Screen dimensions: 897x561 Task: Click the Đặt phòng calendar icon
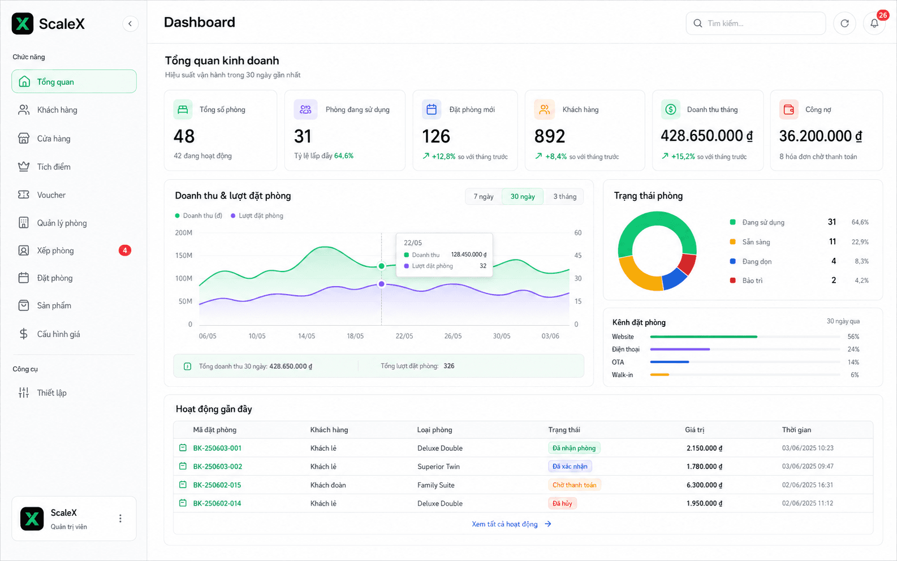click(x=24, y=278)
